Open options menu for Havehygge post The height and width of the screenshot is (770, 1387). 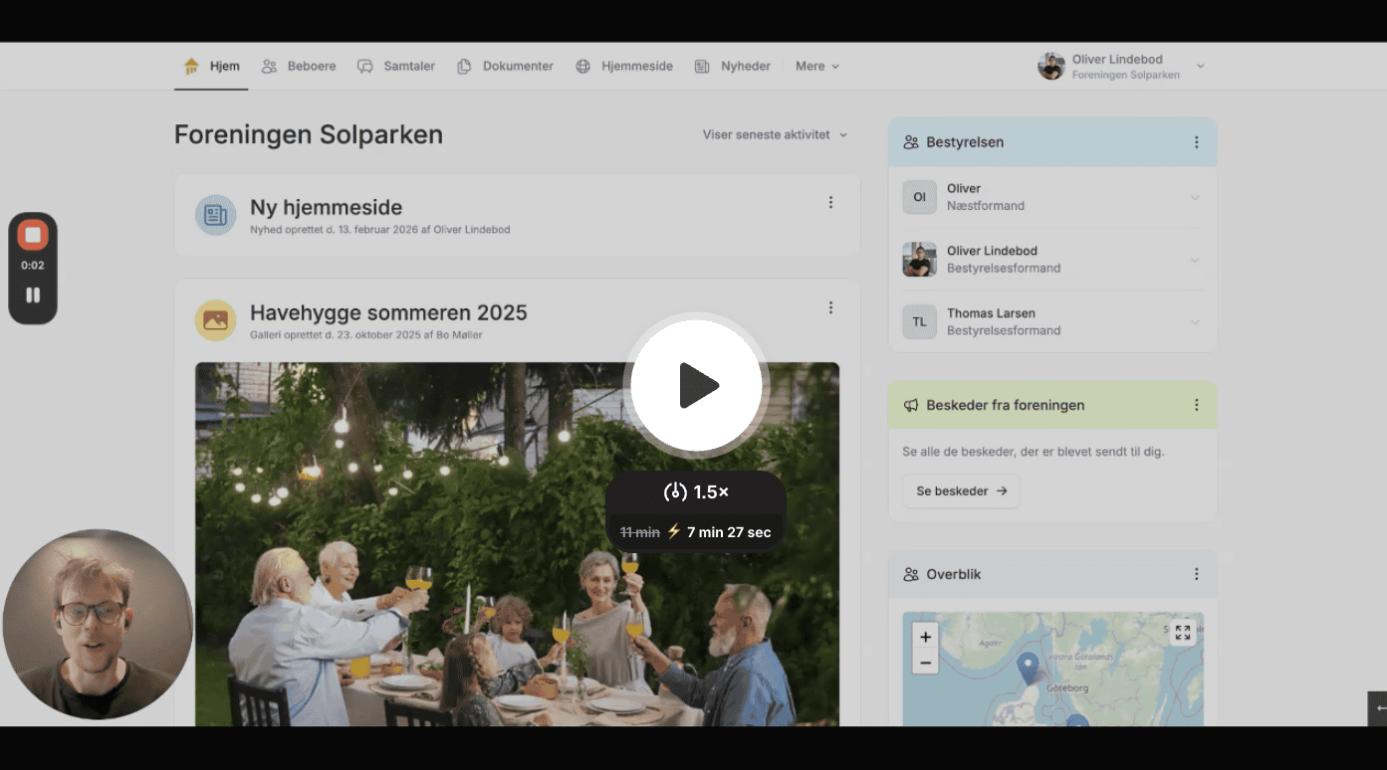click(830, 308)
